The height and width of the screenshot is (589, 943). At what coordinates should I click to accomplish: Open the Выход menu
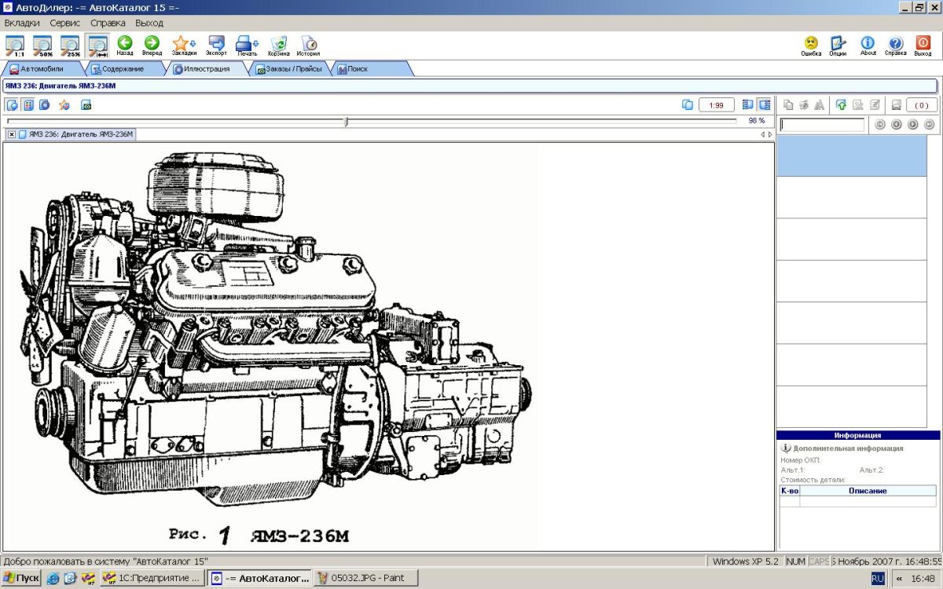point(149,24)
